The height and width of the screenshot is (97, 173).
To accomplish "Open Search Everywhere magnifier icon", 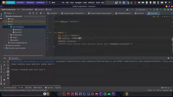I will tap(165, 10).
